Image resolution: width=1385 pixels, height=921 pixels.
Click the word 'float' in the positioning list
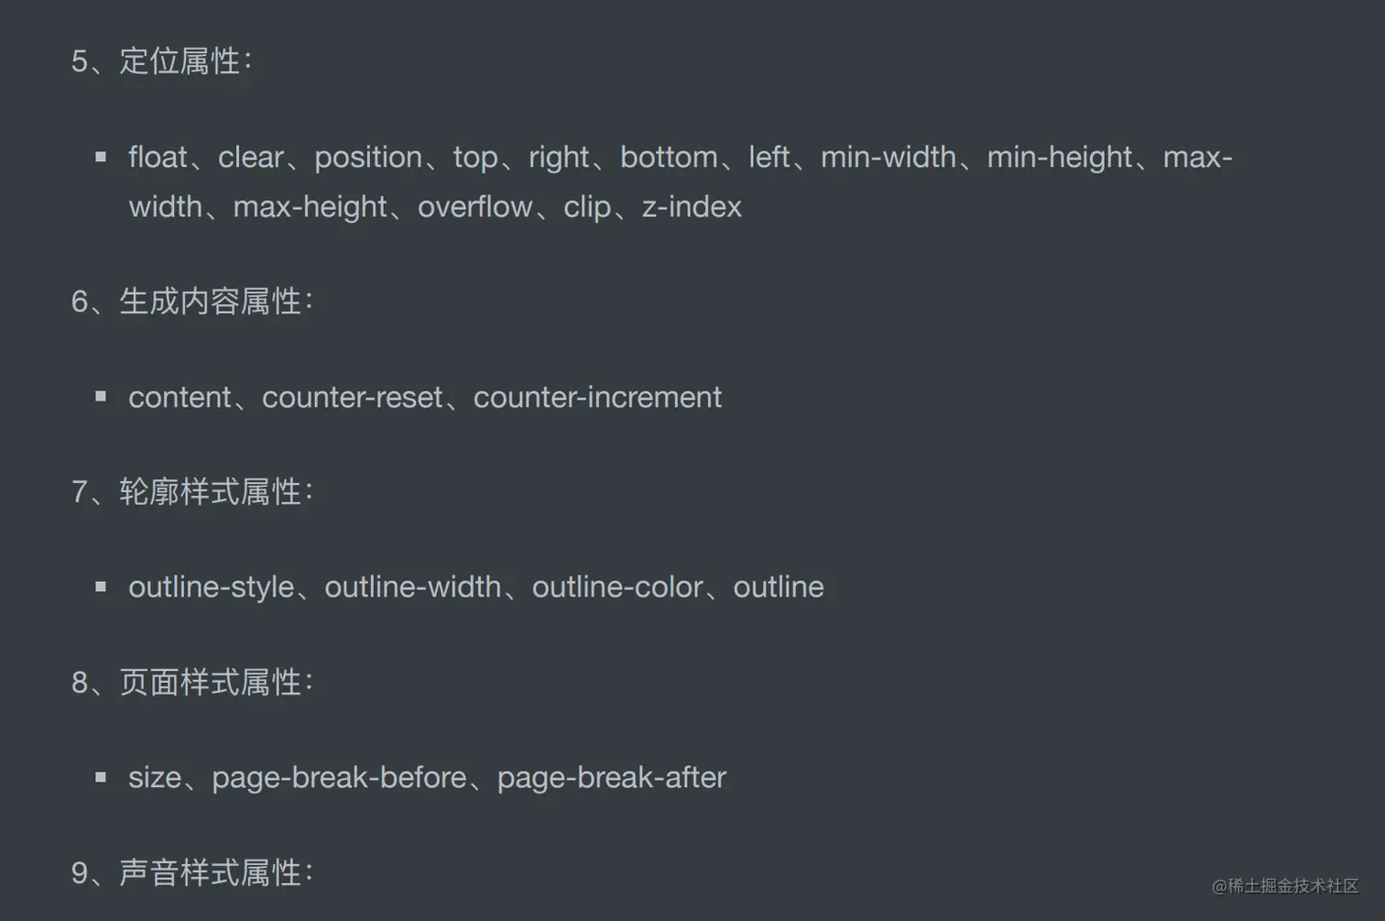click(158, 158)
